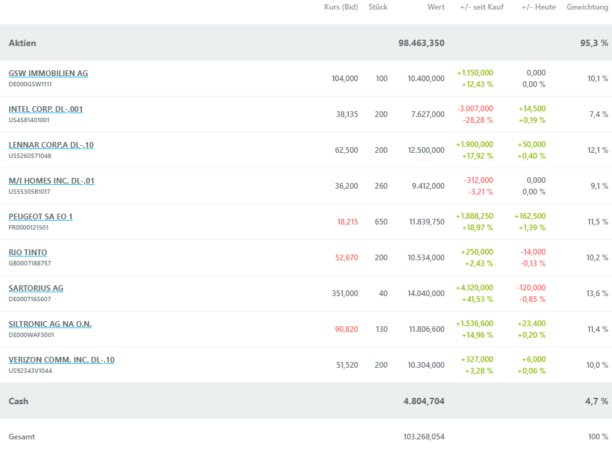
Task: Click M/I Homes quantity 260
Action: (x=382, y=186)
